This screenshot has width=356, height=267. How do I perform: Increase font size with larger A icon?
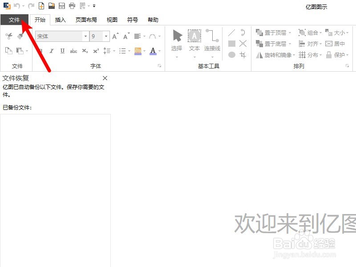[115, 36]
